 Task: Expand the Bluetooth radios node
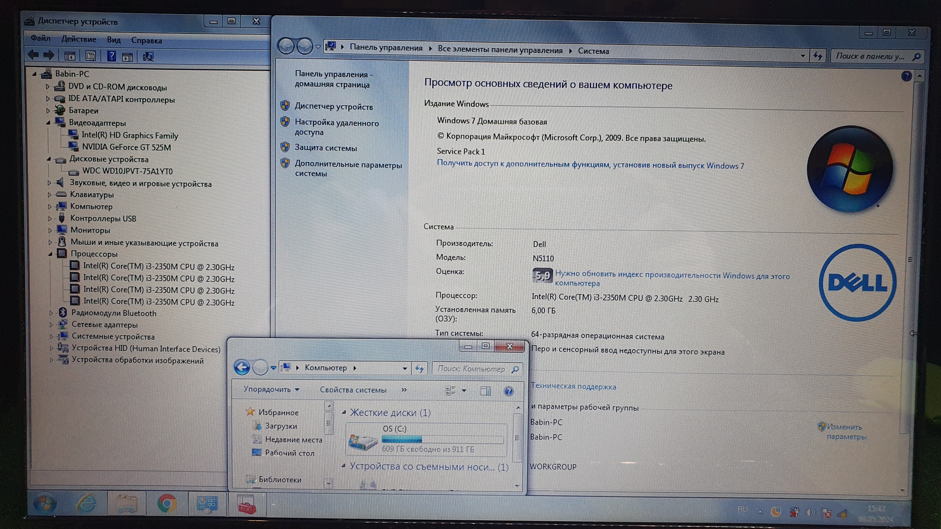click(51, 313)
